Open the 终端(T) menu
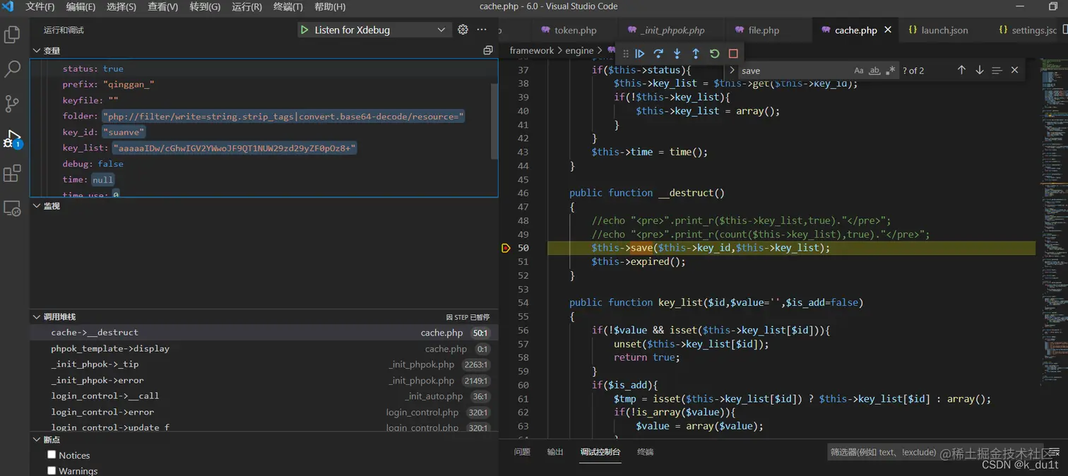The image size is (1068, 476). tap(287, 6)
